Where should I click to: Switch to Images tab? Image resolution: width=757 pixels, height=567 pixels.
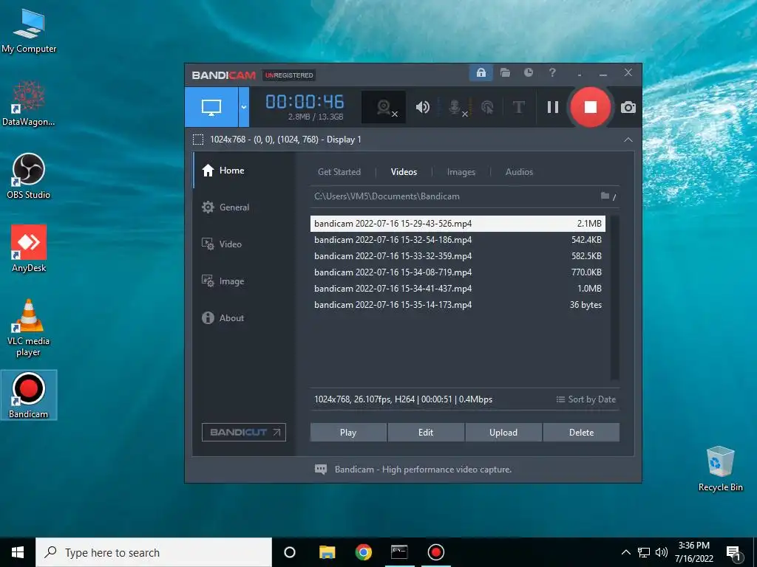[461, 172]
